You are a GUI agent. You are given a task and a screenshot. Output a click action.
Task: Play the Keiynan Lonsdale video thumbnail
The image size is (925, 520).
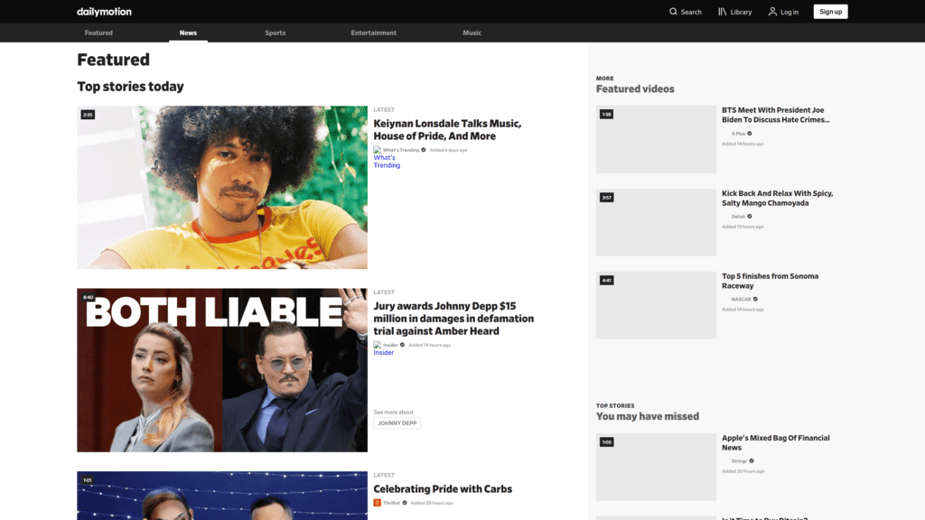click(222, 188)
